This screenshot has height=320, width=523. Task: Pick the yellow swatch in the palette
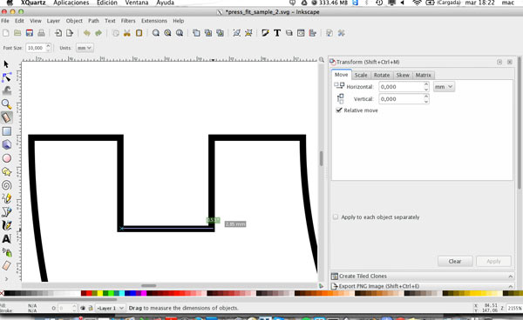[x=99, y=293]
